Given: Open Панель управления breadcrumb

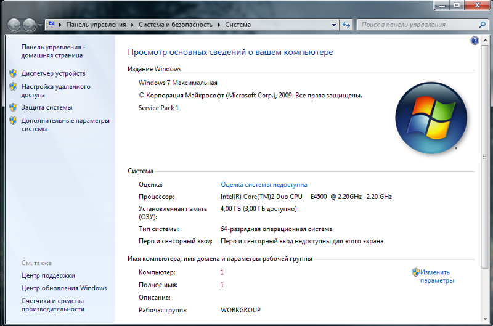Looking at the screenshot, I should 96,25.
